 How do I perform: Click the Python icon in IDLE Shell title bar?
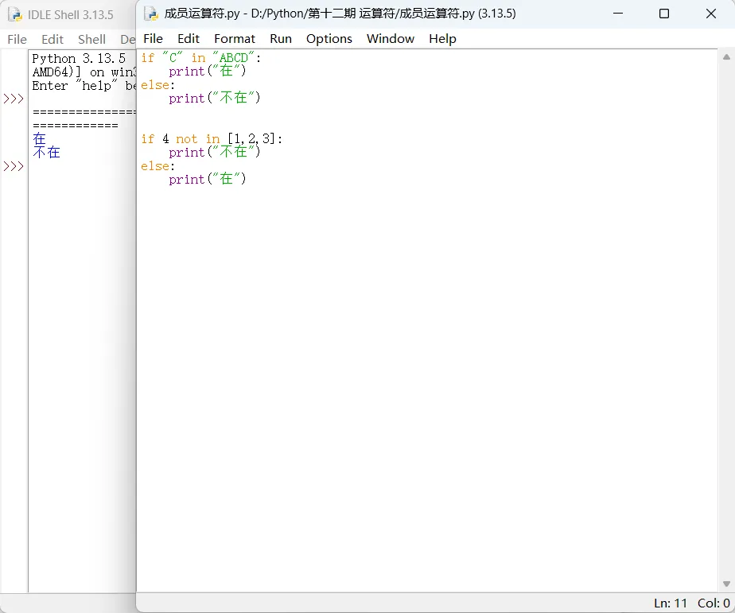tap(15, 14)
